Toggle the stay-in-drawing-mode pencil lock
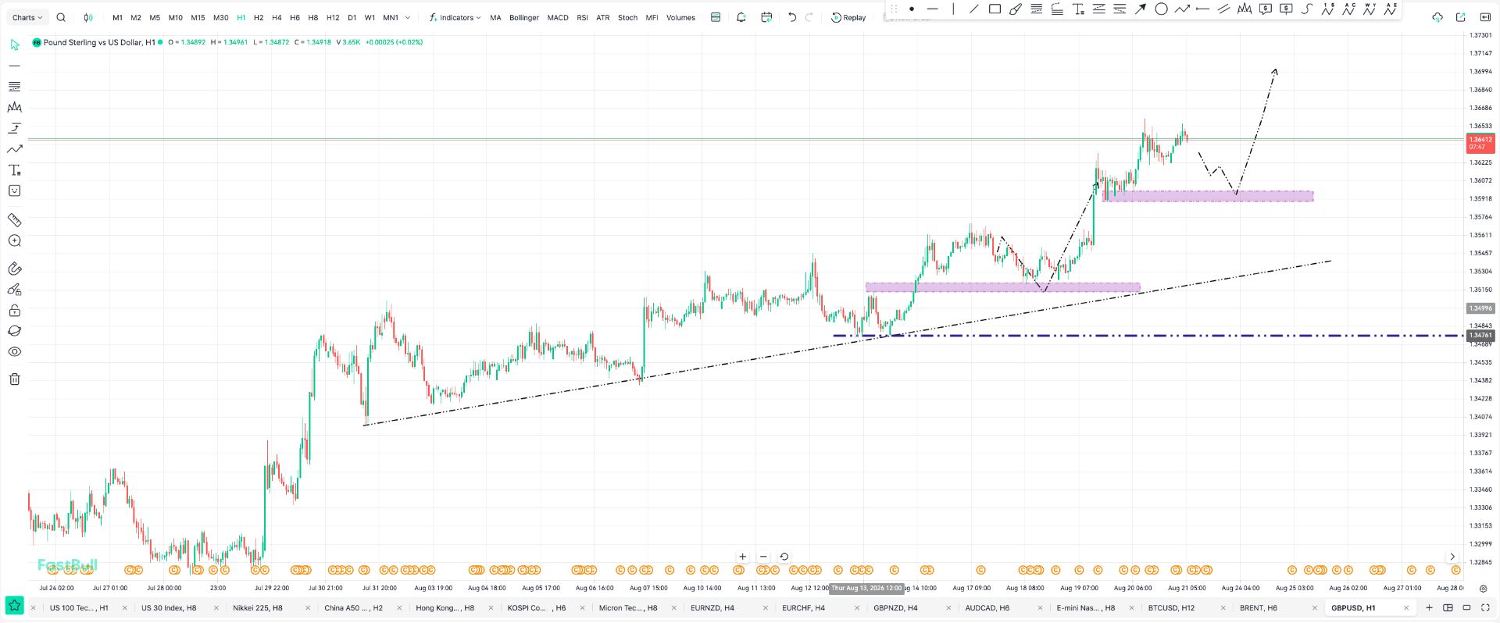This screenshot has height=623, width=1500. click(14, 290)
